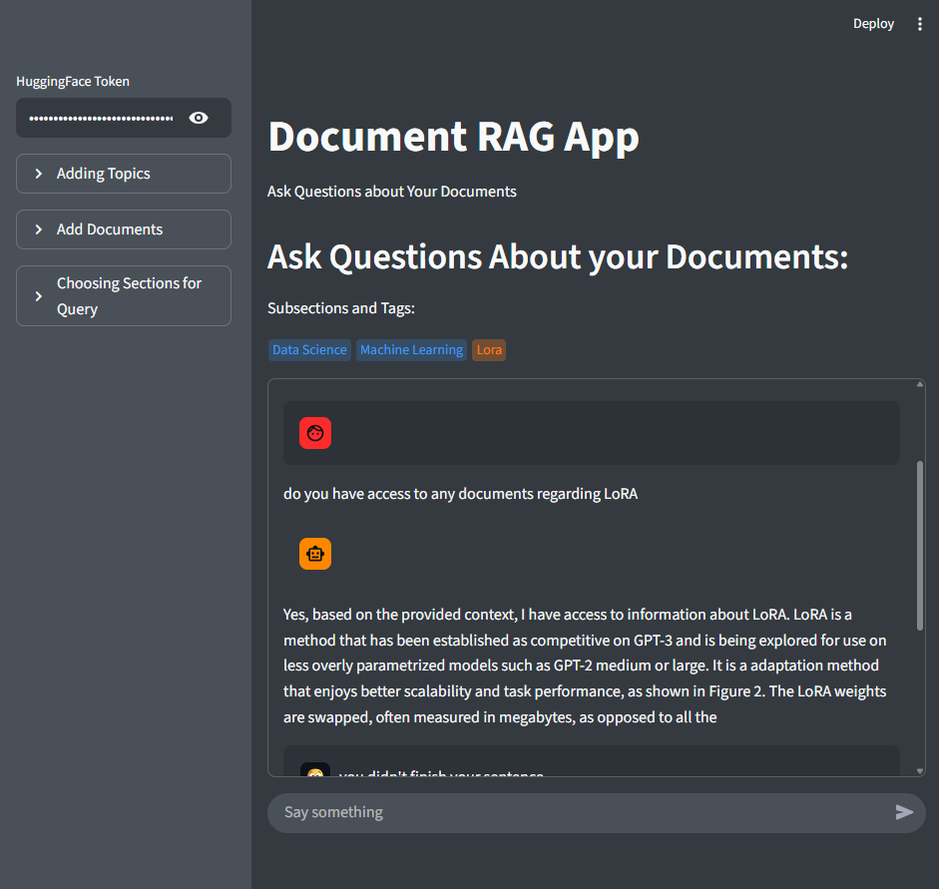Focus the Say something chat input
The image size is (939, 889).
coord(579,812)
